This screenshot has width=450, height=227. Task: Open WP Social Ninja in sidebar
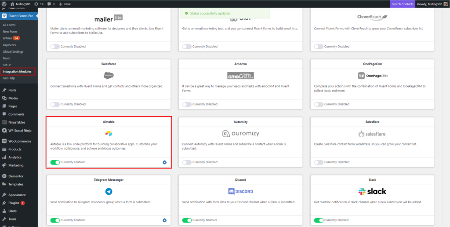coord(20,130)
